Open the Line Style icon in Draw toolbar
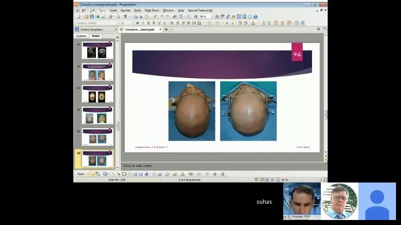This screenshot has height=225, width=401. (x=190, y=174)
